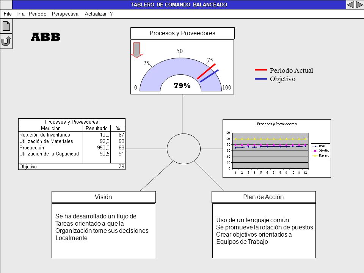
Task: Click the Maximo series in chart legend
Action: point(321,155)
